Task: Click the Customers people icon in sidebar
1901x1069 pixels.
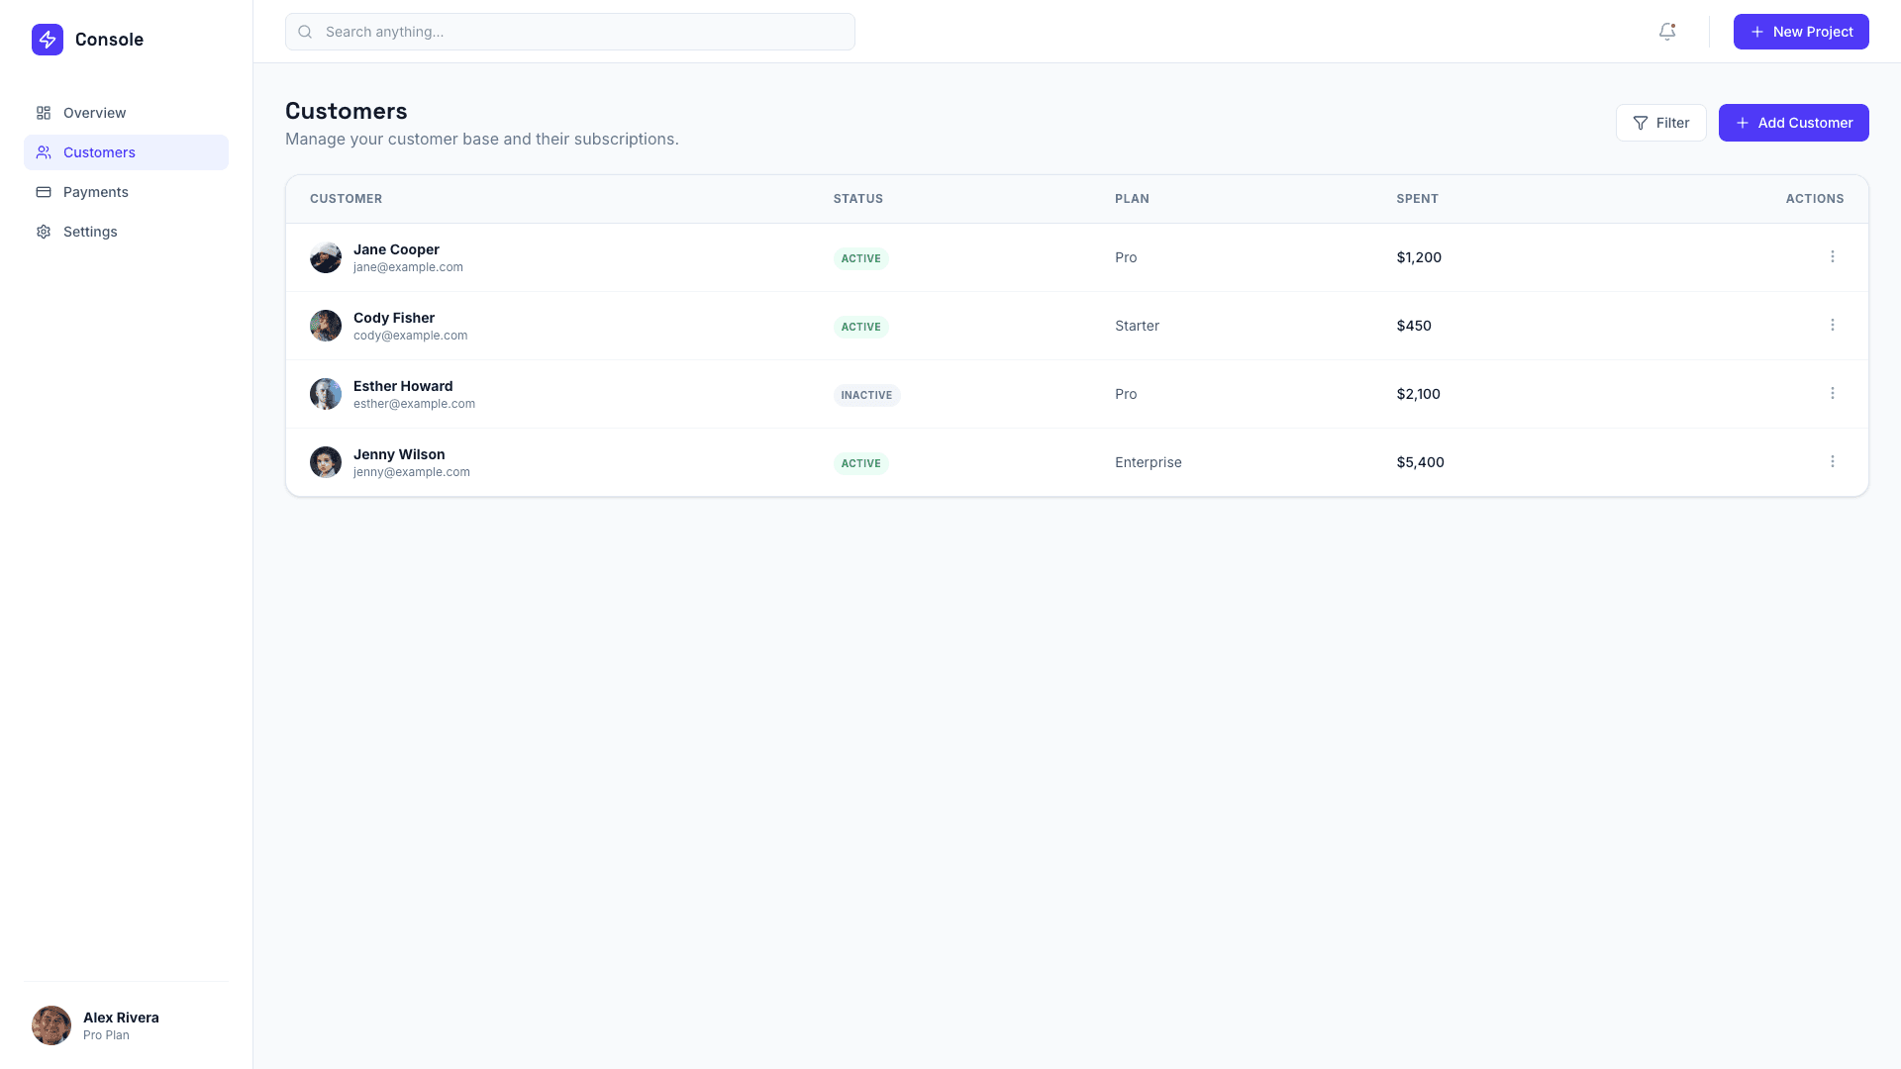Action: coord(43,152)
